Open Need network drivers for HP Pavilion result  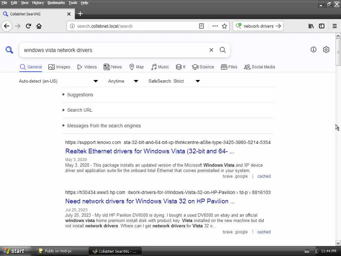click(150, 201)
